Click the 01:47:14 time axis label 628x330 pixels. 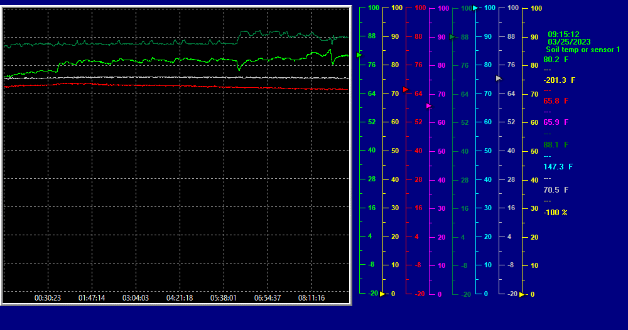(x=92, y=298)
